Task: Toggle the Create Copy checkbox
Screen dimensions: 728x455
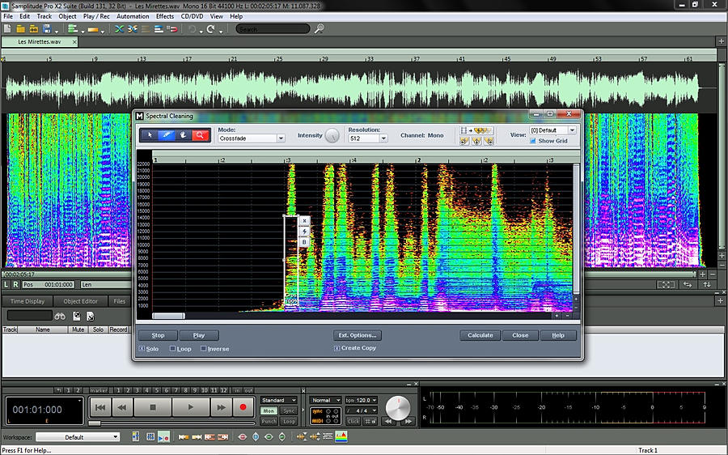Action: [336, 348]
